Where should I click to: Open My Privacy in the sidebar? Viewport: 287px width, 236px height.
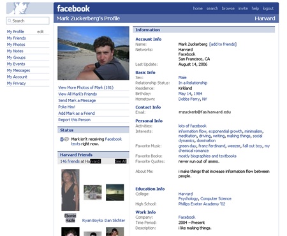click(16, 84)
